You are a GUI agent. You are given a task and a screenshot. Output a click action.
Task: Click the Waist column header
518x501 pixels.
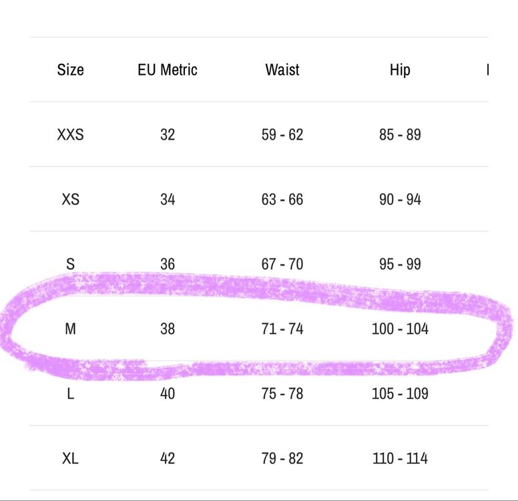pyautogui.click(x=282, y=69)
